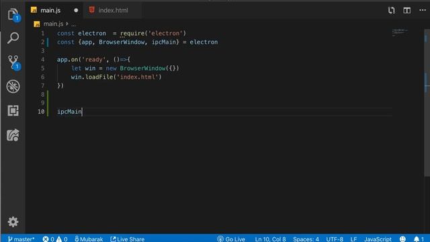Click Ln 10, Col 8 position indicator
The width and height of the screenshot is (430, 242).
point(270,239)
